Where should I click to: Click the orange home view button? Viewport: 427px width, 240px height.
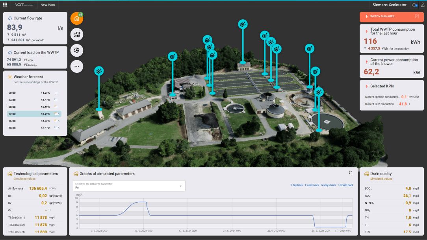pyautogui.click(x=76, y=18)
